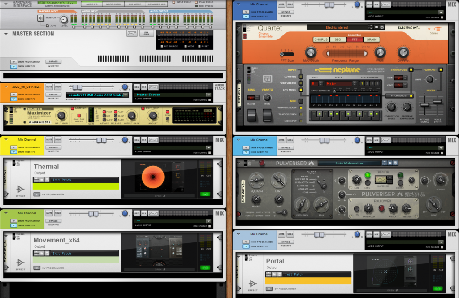This screenshot has width=459, height=298.
Task: Select the GRAIN ensemble mode in Quartet
Action: (371, 39)
